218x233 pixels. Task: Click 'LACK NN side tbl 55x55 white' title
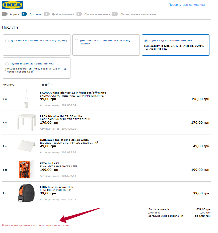61,116
